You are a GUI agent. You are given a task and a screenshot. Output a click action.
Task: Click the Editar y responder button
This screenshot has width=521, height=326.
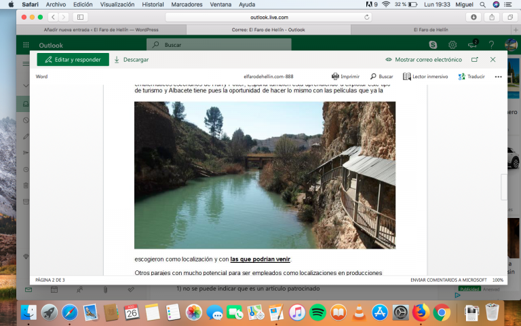coord(73,60)
